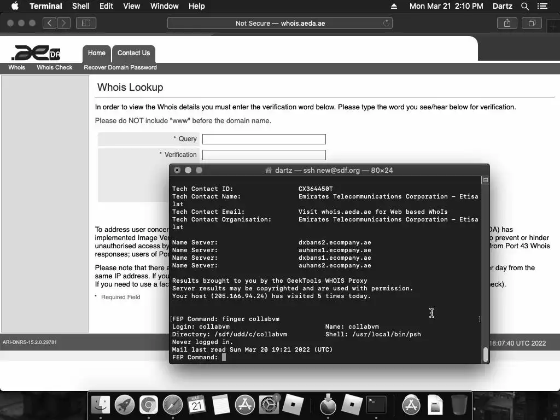Open the Help menu
Viewport: 560px width, 420px height.
[197, 6]
